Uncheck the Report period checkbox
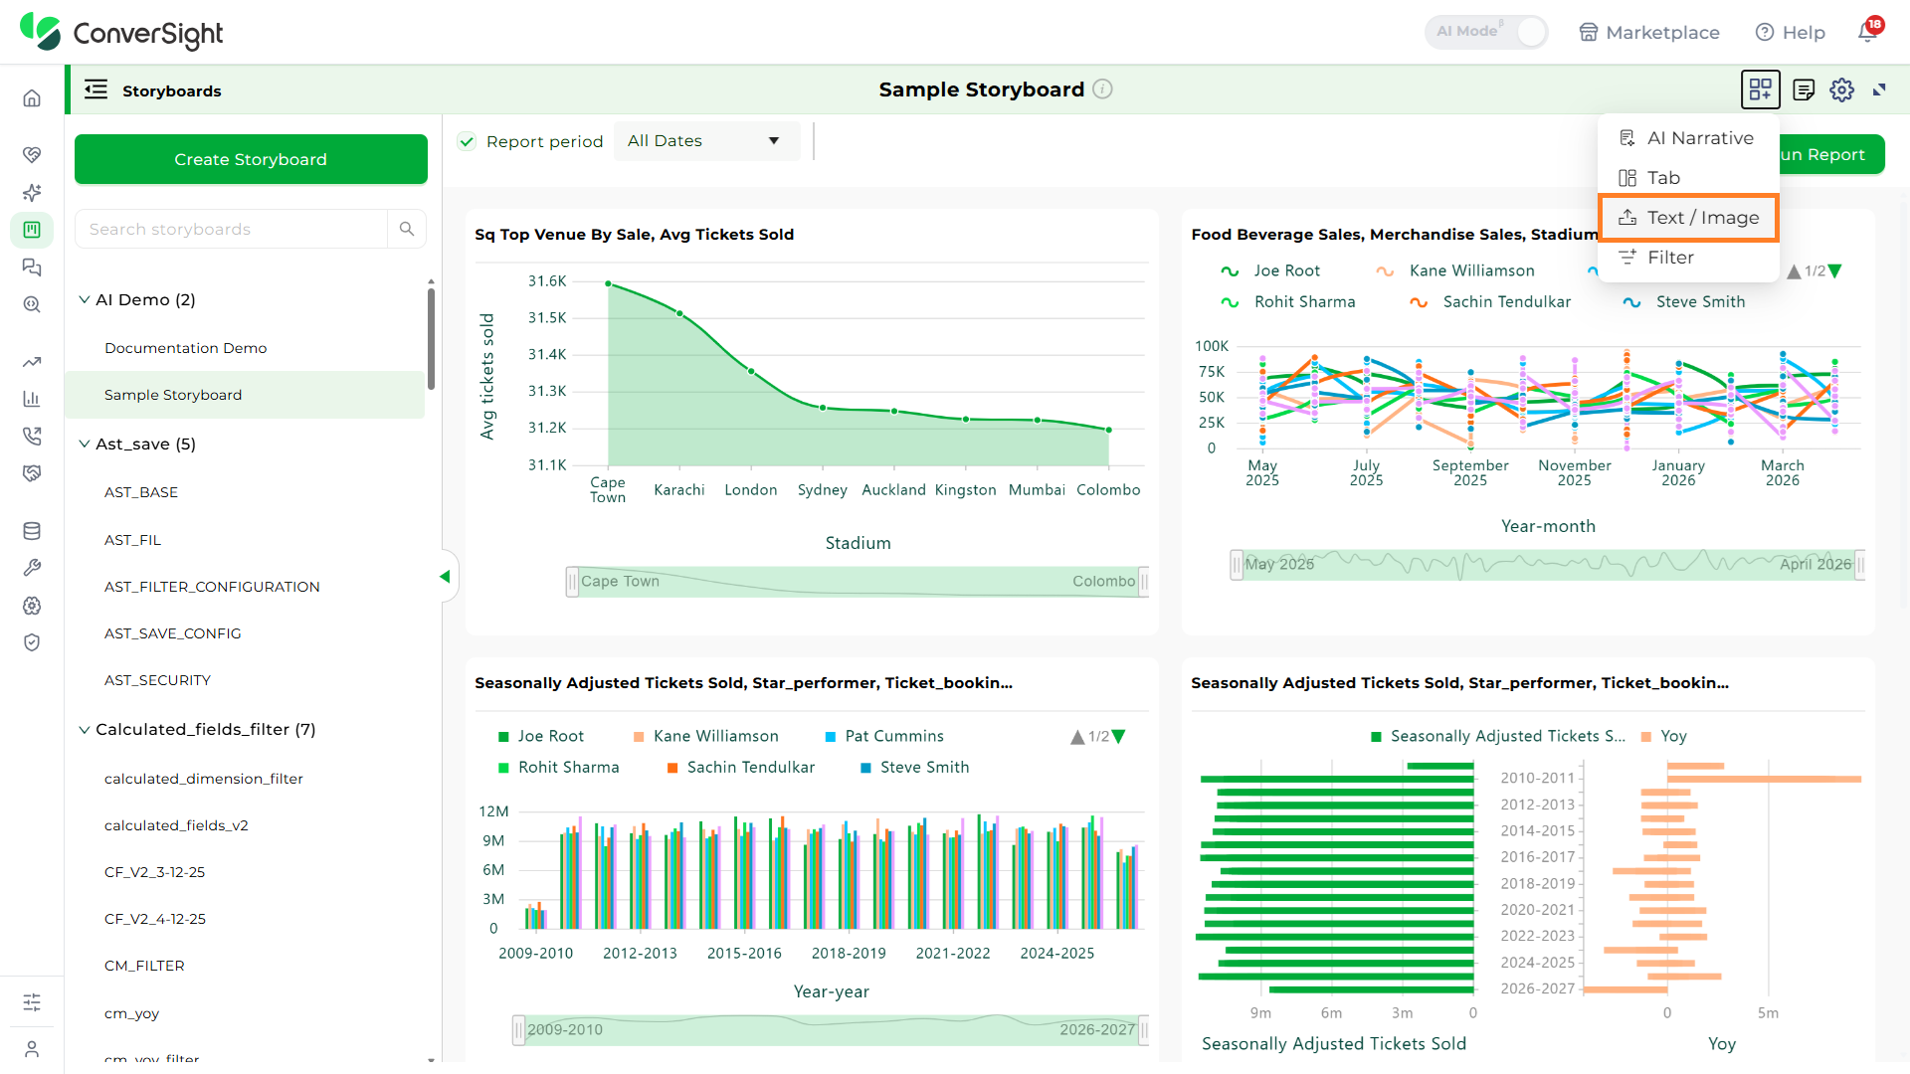Viewport: 1910px width, 1074px height. tap(467, 141)
